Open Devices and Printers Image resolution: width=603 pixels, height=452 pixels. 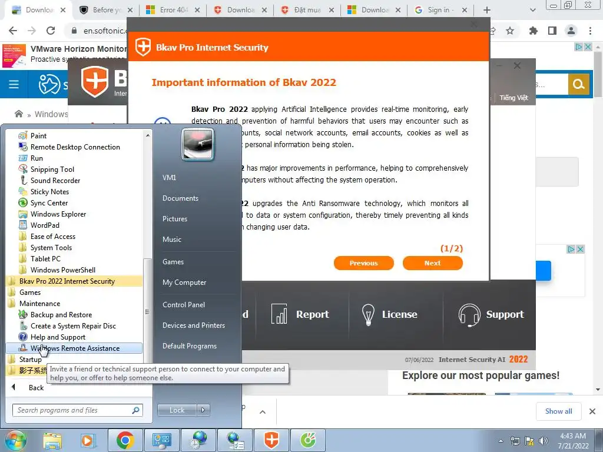[x=193, y=325]
